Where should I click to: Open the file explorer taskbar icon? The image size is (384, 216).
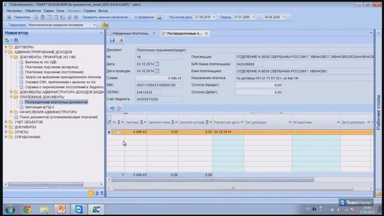point(44,209)
